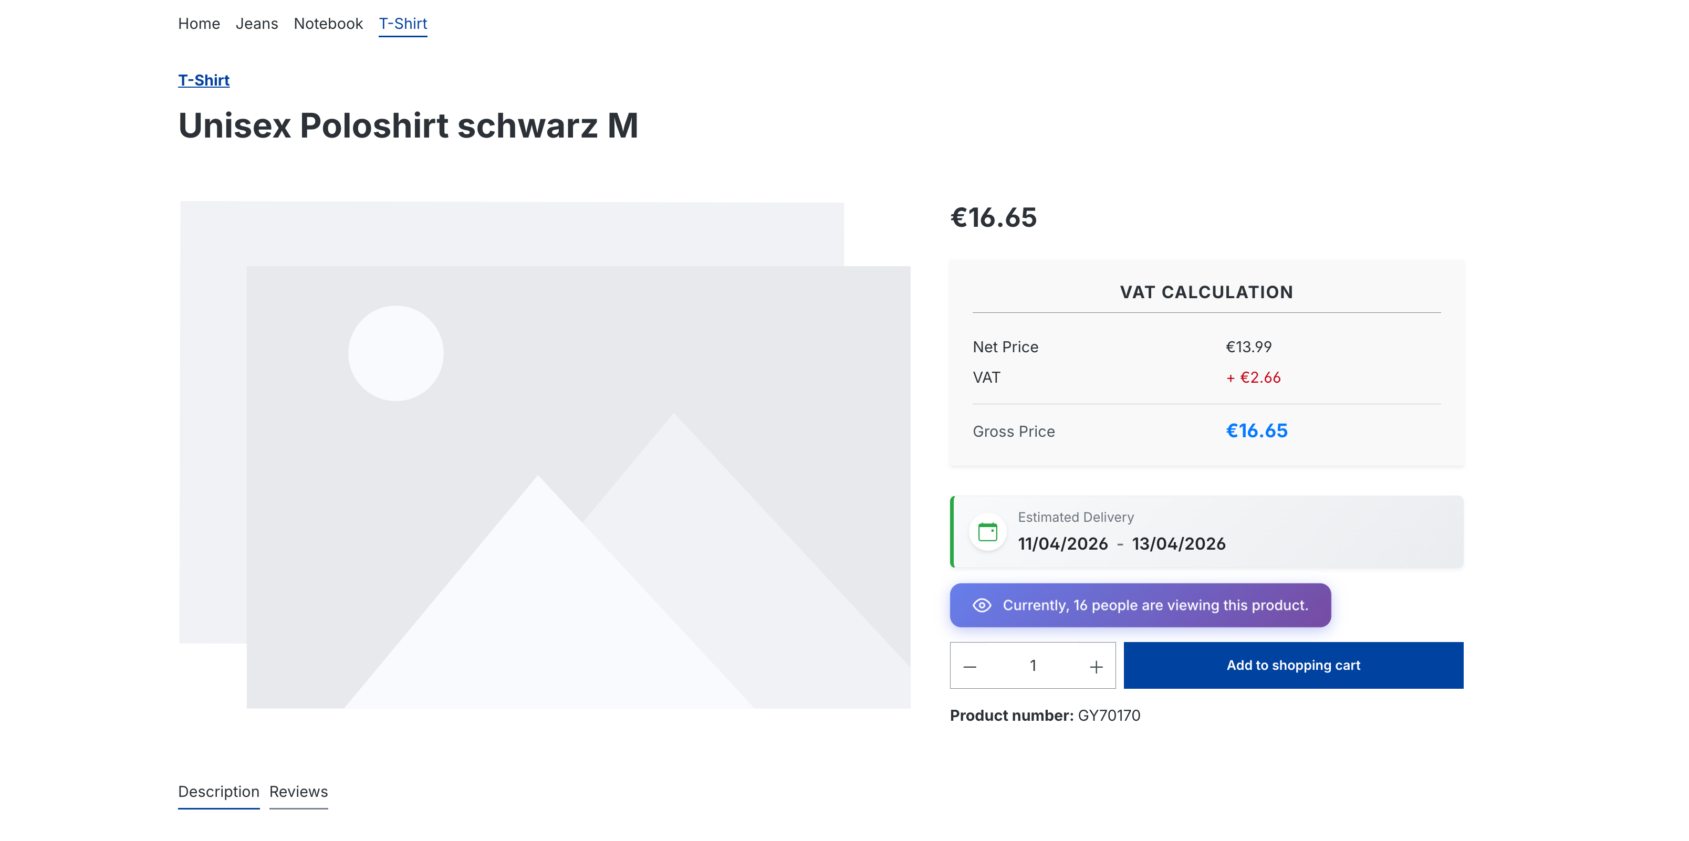Click the product placeholder image
The image size is (1689, 841).
(544, 455)
